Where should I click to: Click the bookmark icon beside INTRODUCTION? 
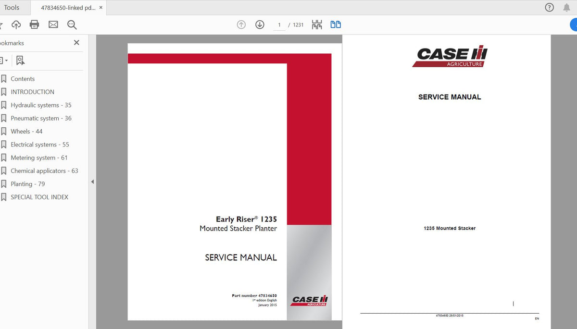coord(4,92)
